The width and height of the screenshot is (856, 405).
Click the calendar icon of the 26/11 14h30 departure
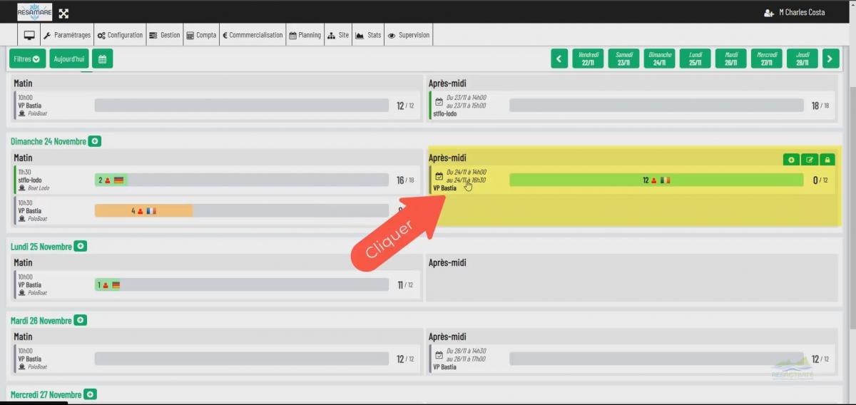click(439, 354)
